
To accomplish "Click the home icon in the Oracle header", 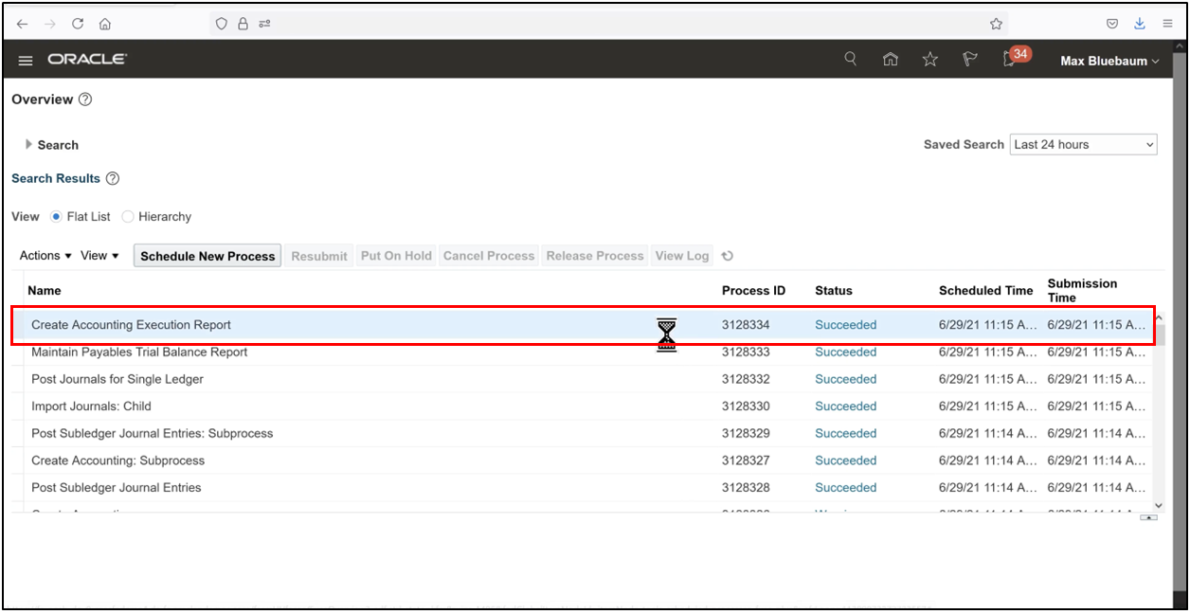I will (891, 58).
